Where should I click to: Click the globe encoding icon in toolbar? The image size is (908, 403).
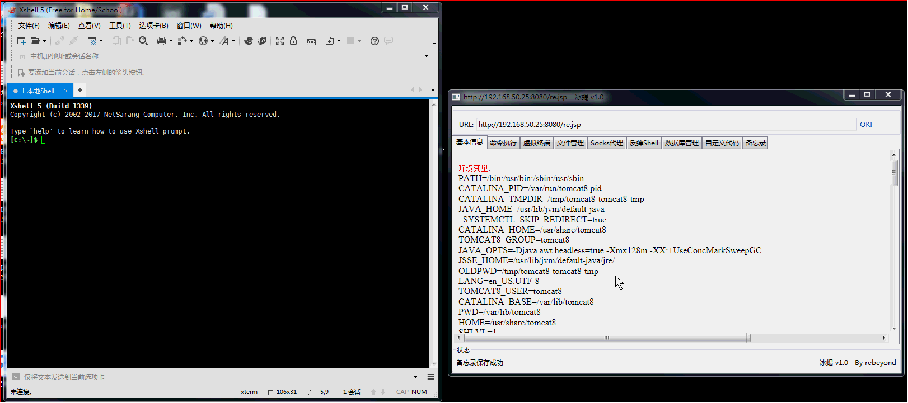click(x=203, y=41)
